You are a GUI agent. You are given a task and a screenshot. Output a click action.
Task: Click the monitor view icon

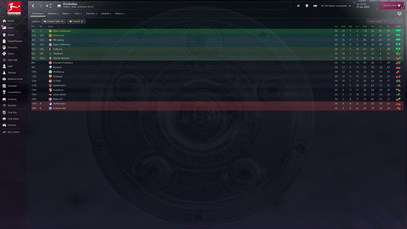coord(400,14)
